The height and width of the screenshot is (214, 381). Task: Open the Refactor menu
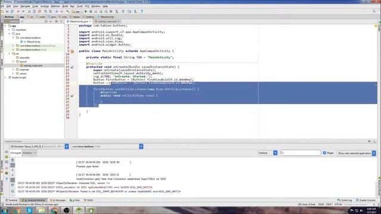pyautogui.click(x=55, y=6)
